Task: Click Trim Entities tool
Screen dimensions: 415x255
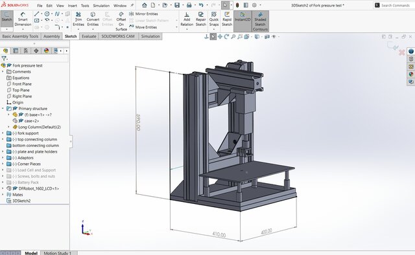Action: [78, 19]
